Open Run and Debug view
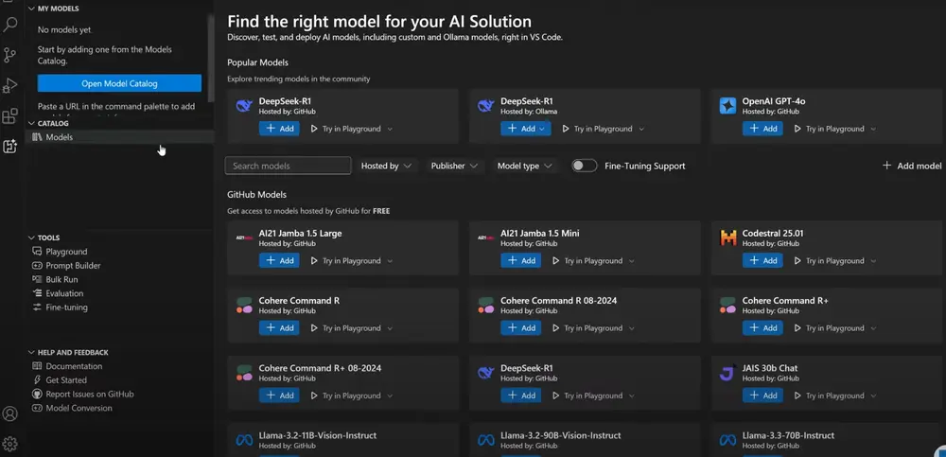The image size is (946, 457). point(10,85)
